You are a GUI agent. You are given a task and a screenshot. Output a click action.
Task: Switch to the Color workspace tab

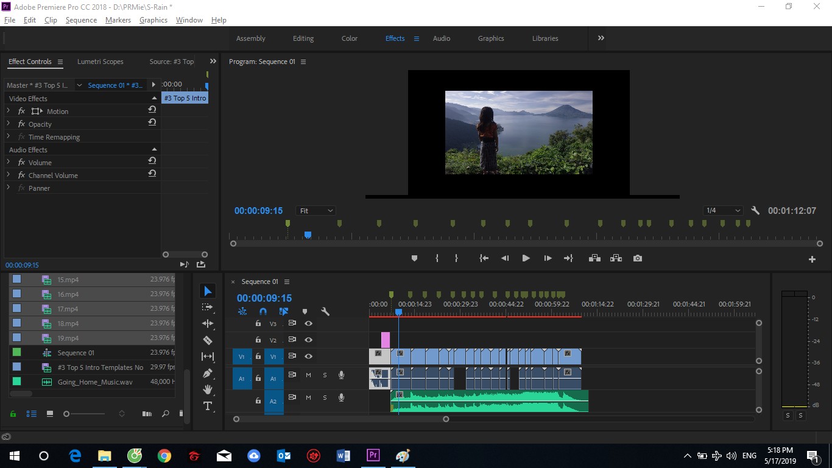[x=350, y=38]
